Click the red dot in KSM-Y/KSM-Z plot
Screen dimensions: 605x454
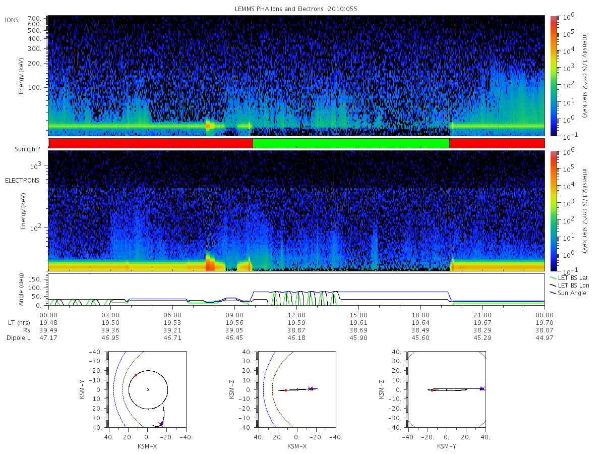432,390
